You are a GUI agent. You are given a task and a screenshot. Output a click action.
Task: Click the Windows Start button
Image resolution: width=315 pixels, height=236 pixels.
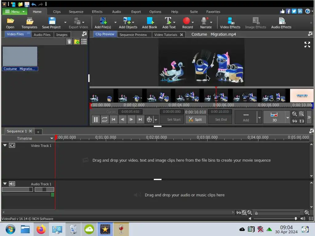click(x=10, y=229)
